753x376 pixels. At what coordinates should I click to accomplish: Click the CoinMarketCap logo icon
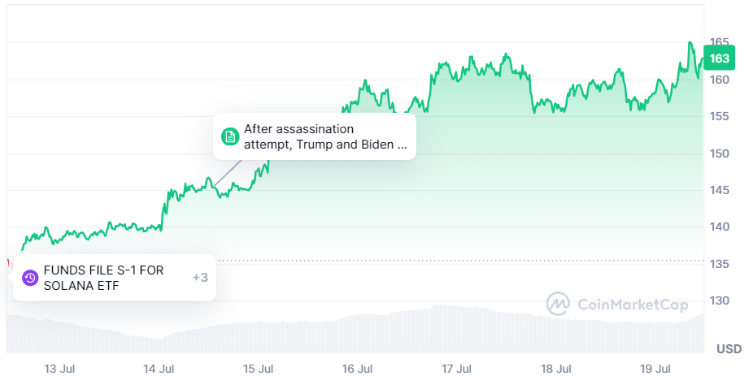click(x=558, y=305)
